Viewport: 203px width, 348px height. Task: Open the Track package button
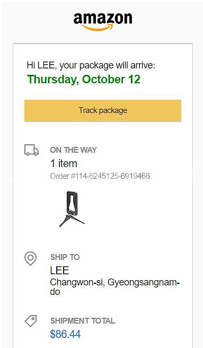coord(103,110)
